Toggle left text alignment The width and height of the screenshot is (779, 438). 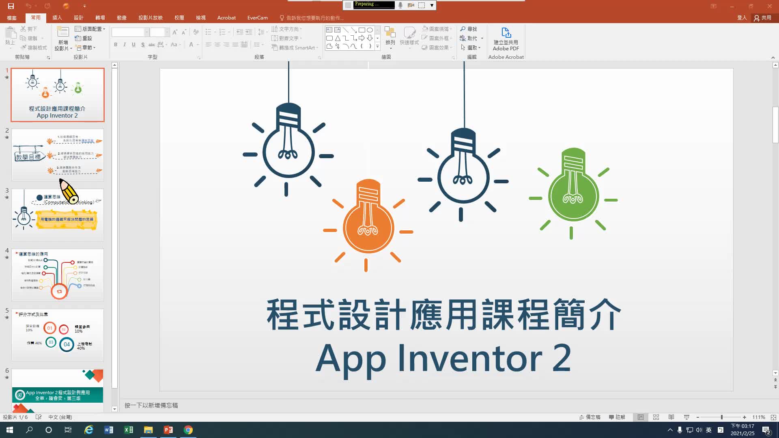208,45
